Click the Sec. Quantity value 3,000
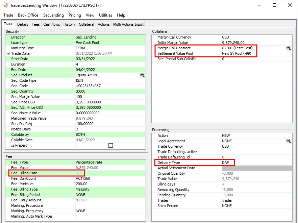The image size is (298, 223). click(80, 92)
